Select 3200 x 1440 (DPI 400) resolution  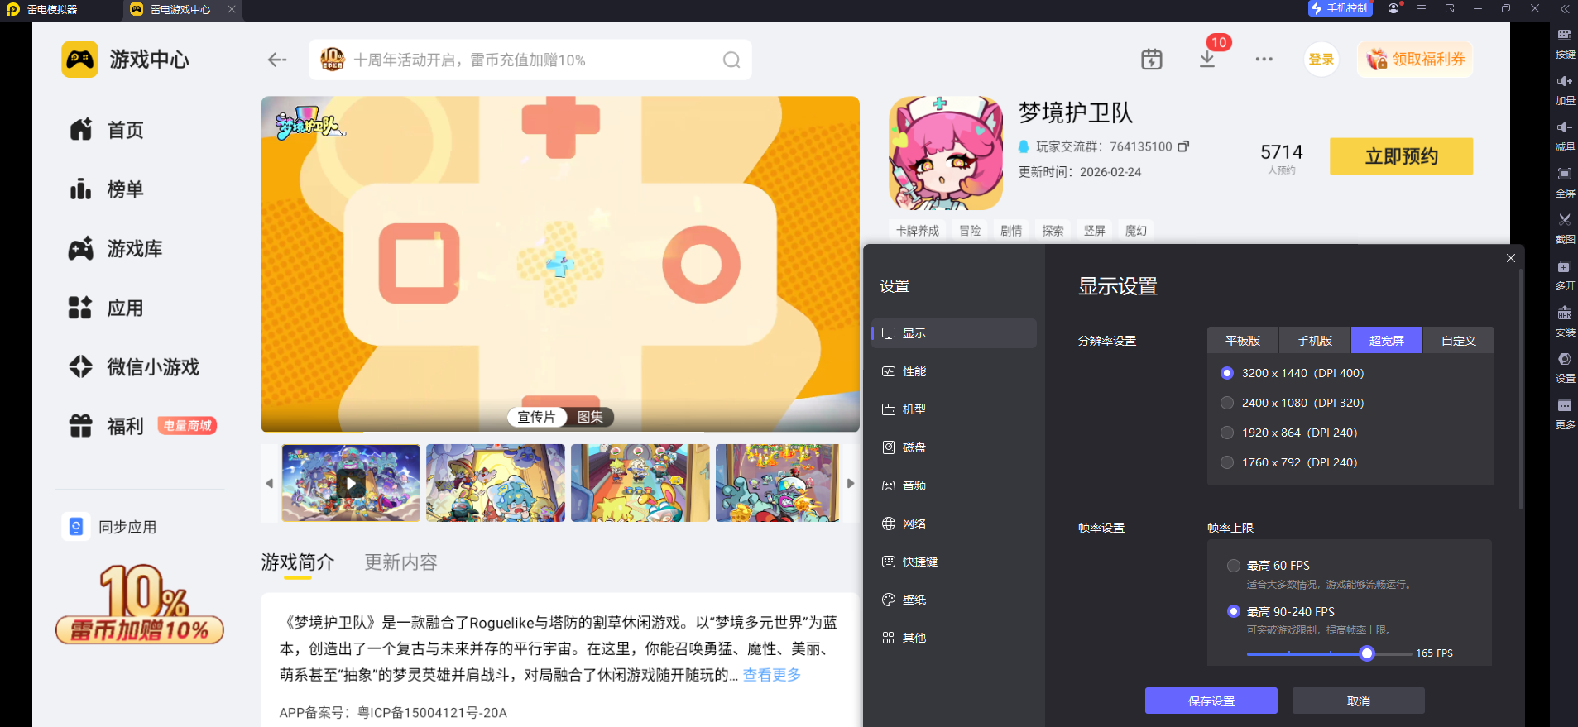pyautogui.click(x=1293, y=373)
